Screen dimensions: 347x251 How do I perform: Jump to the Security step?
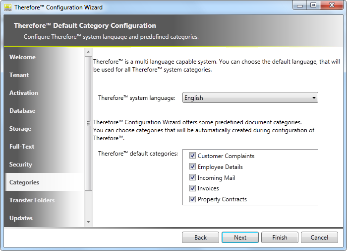[x=21, y=165]
